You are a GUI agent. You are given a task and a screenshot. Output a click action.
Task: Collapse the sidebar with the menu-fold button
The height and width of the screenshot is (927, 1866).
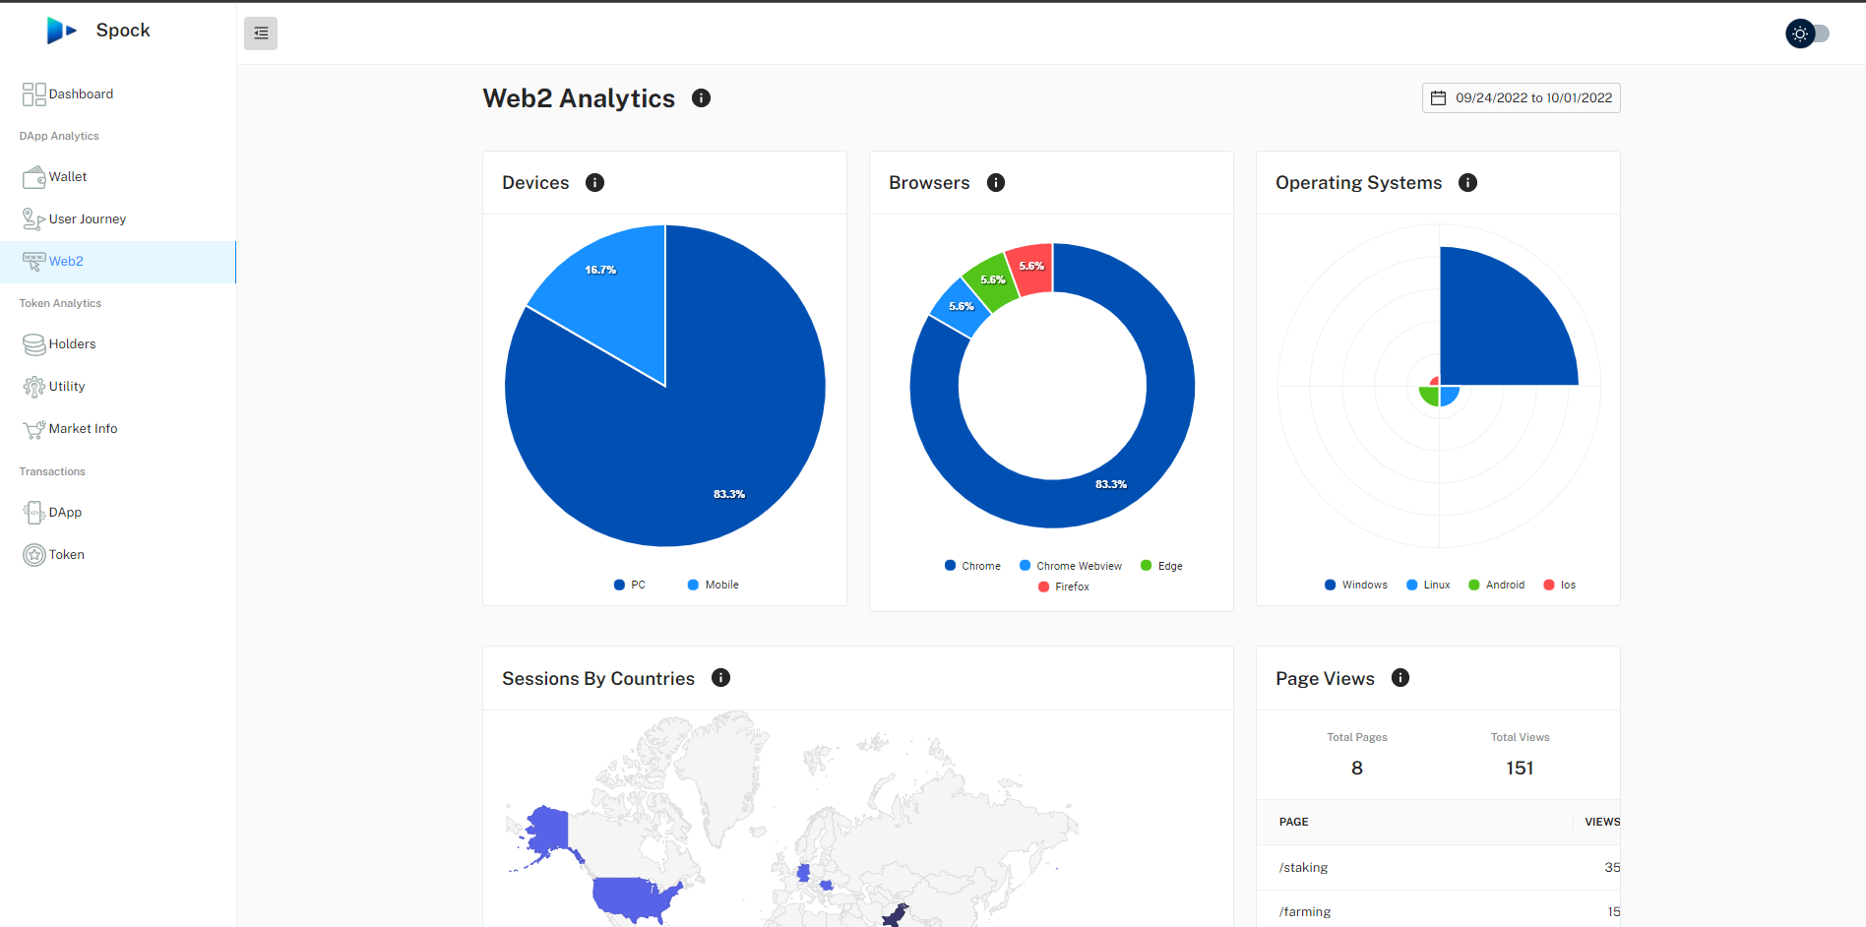pos(261,33)
